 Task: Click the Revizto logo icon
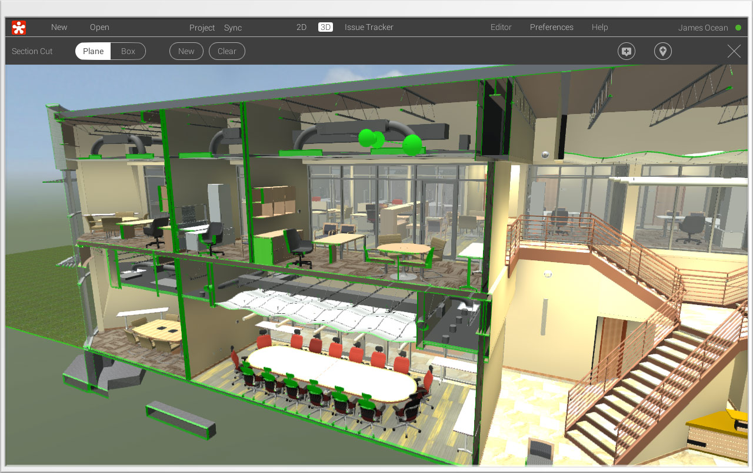click(x=18, y=27)
